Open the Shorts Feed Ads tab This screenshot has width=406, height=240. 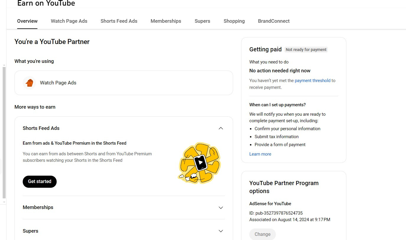119,21
